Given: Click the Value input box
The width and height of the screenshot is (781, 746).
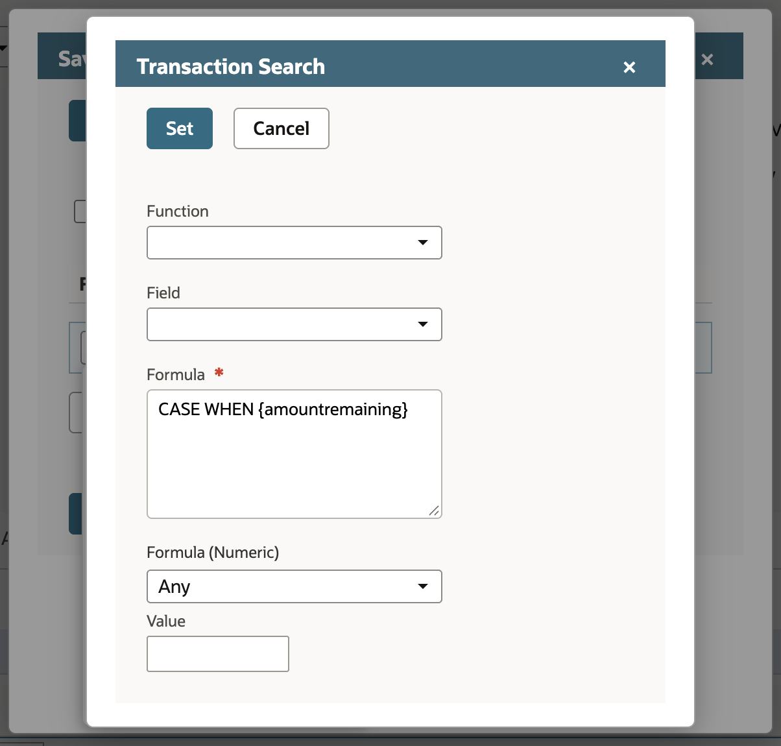Looking at the screenshot, I should 218,654.
